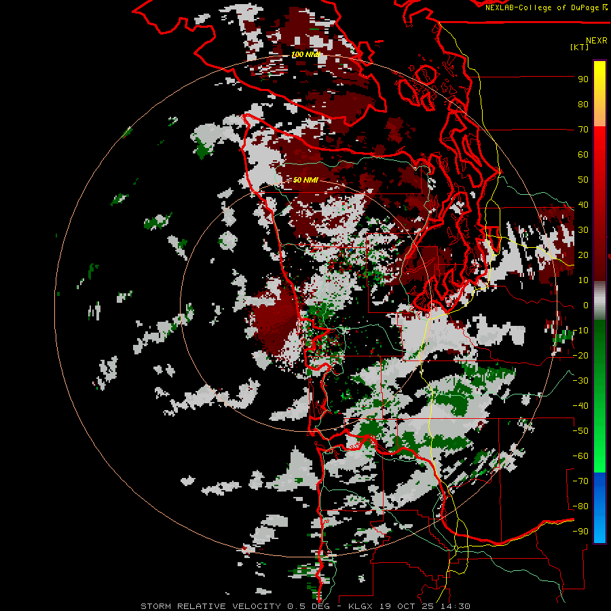The height and width of the screenshot is (611, 611).
Task: Select the -90 value on velocity scale
Action: pos(580,532)
